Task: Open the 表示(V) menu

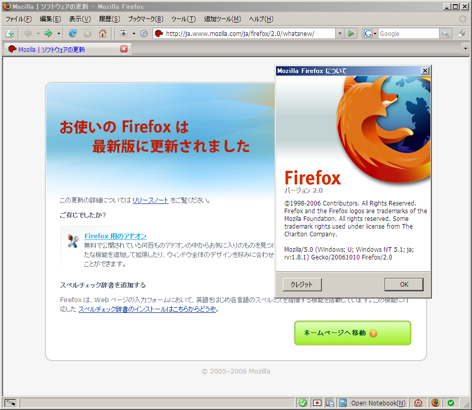Action: coord(80,19)
